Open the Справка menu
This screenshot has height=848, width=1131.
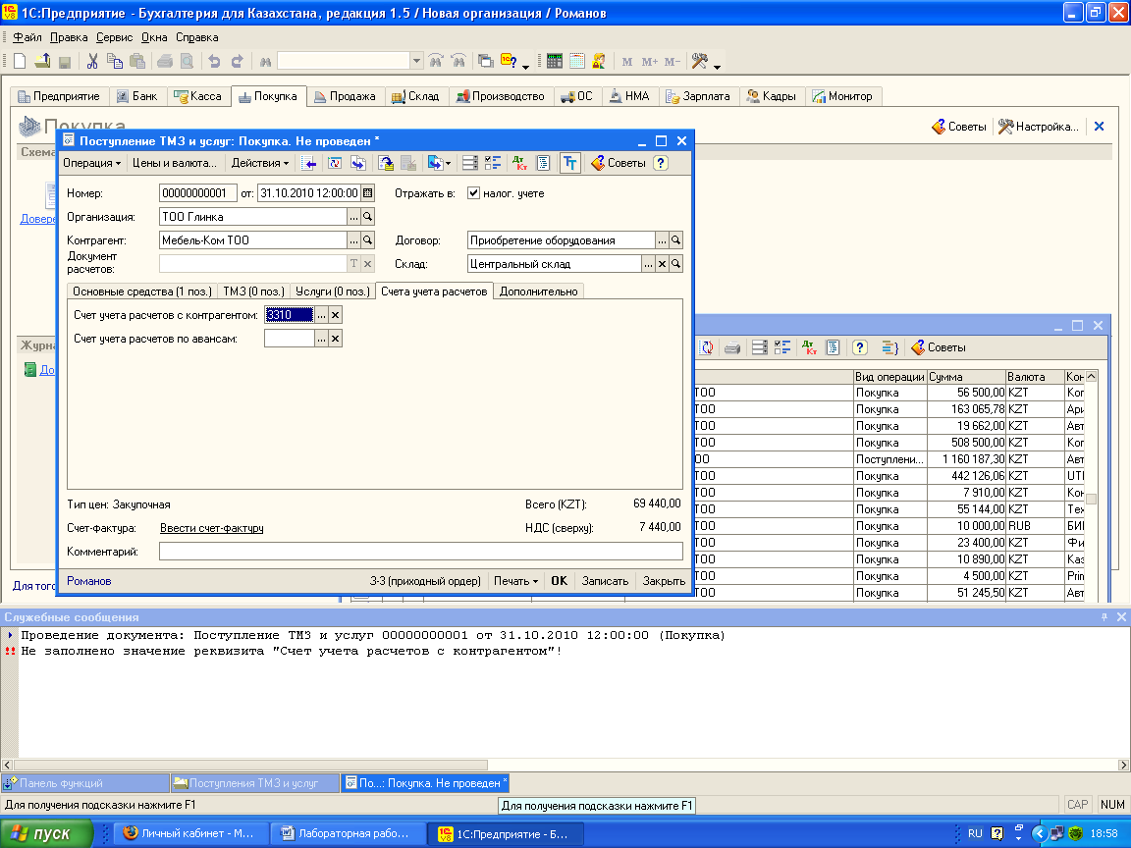pyautogui.click(x=197, y=37)
